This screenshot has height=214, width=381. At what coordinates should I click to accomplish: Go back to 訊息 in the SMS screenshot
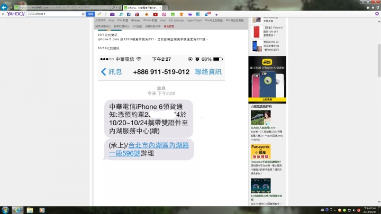112,72
